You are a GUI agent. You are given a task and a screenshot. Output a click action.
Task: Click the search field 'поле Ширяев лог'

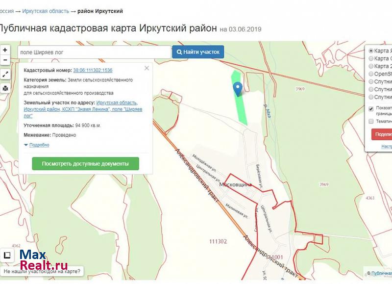click(94, 52)
